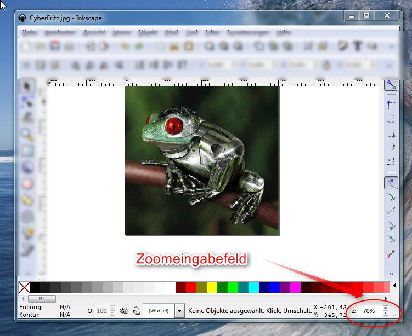Screen dimensions: 412x336
Task: Open the Objekt menu
Action: 148,32
